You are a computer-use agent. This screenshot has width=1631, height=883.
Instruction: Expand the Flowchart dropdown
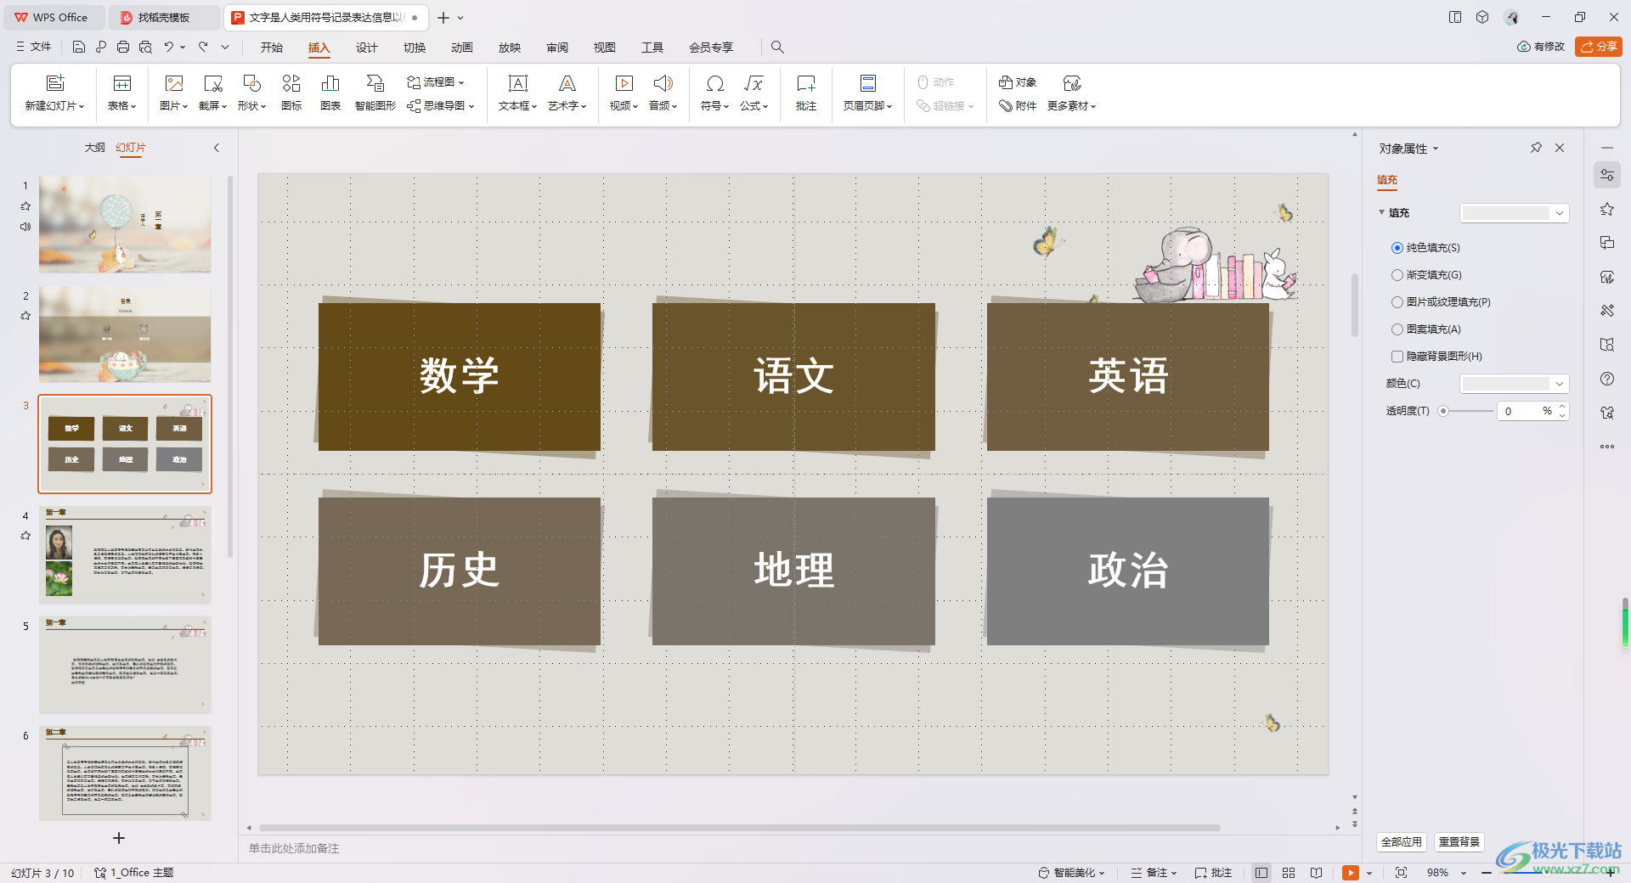tap(461, 82)
